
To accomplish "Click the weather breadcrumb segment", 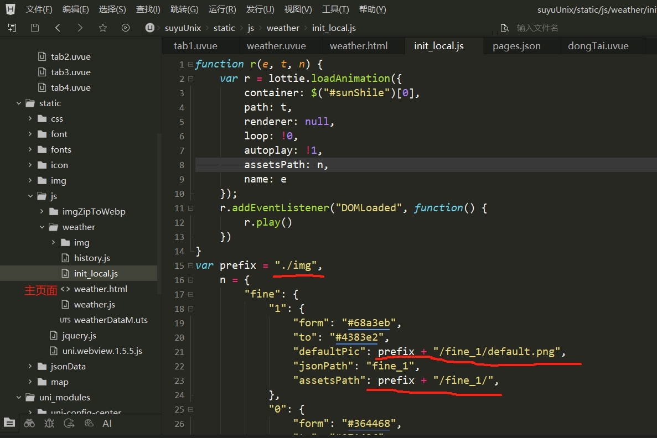I will (283, 28).
